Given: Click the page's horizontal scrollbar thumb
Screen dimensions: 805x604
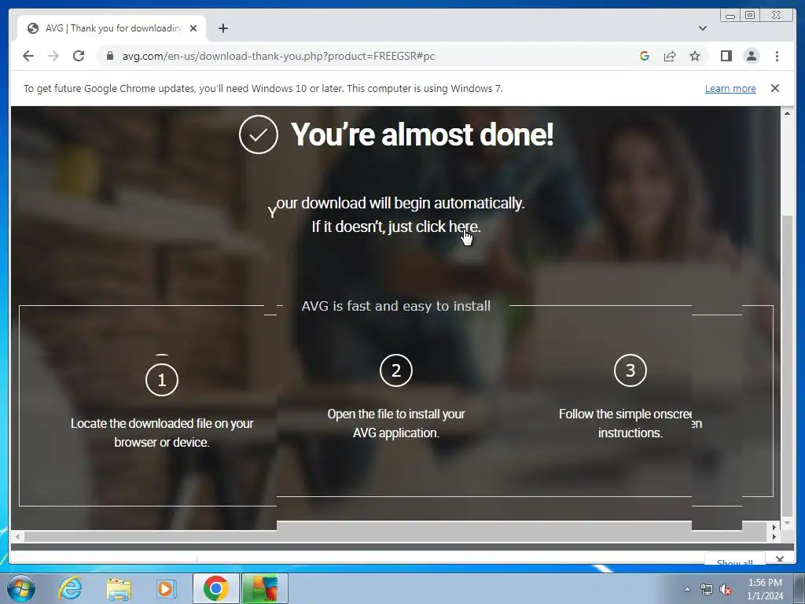Looking at the screenshot, I should click(x=395, y=536).
